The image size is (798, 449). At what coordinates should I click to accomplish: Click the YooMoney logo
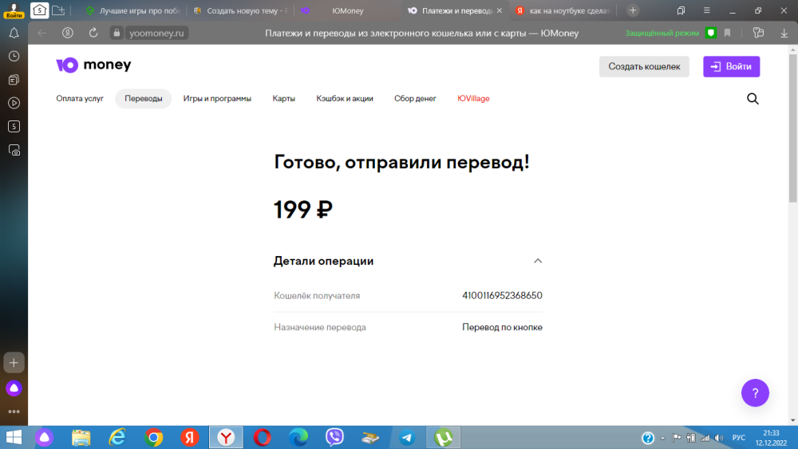click(93, 65)
